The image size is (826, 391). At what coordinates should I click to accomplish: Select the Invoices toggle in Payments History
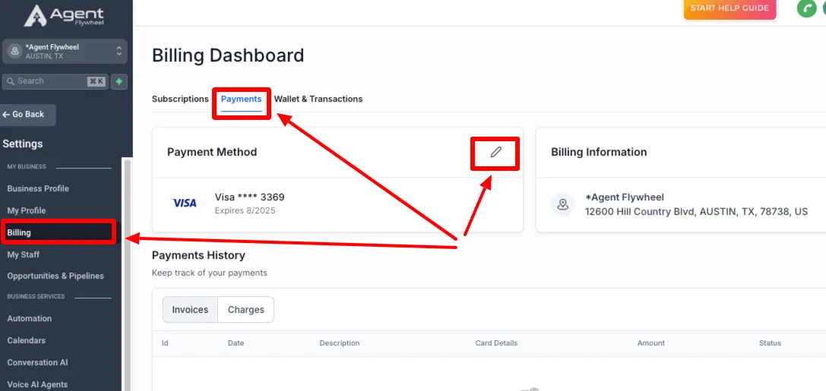click(x=190, y=310)
